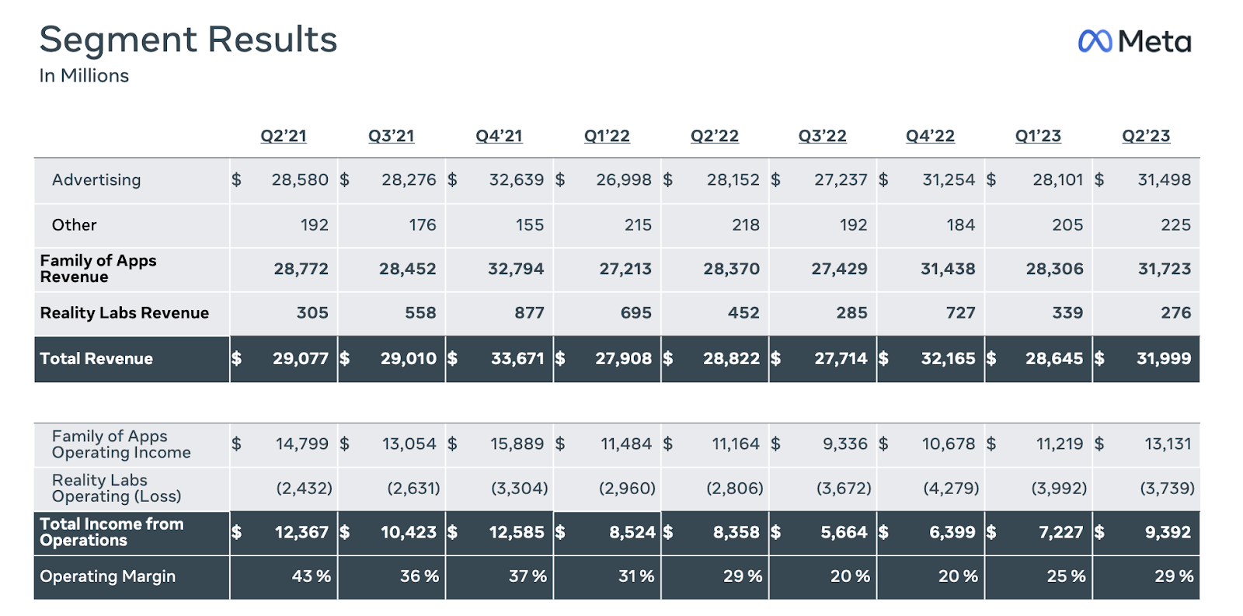Open the Q1'22 column header
The height and width of the screenshot is (616, 1243).
pyautogui.click(x=607, y=136)
